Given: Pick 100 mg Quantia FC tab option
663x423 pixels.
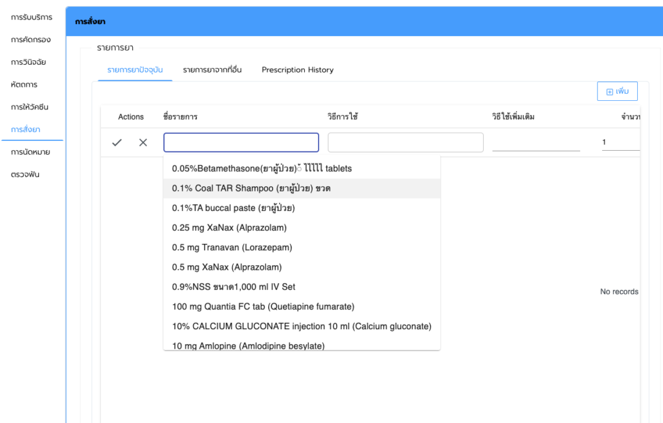Looking at the screenshot, I should (x=263, y=307).
